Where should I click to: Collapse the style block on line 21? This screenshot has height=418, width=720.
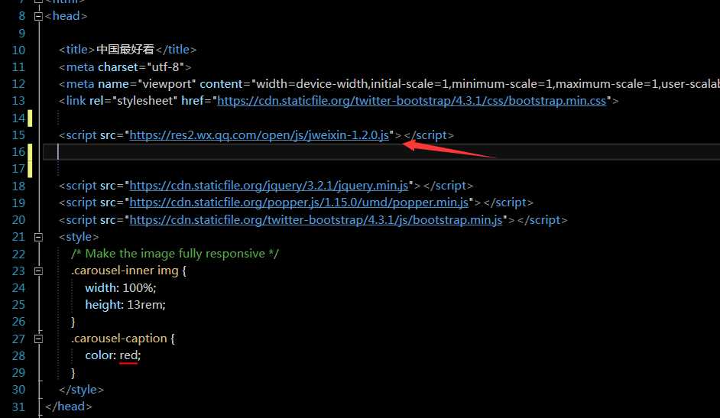[38, 237]
